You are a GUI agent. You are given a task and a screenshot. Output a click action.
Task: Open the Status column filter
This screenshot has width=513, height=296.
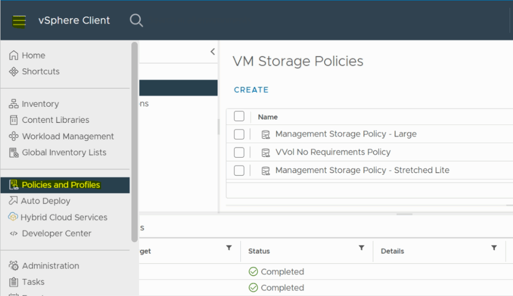pyautogui.click(x=362, y=248)
